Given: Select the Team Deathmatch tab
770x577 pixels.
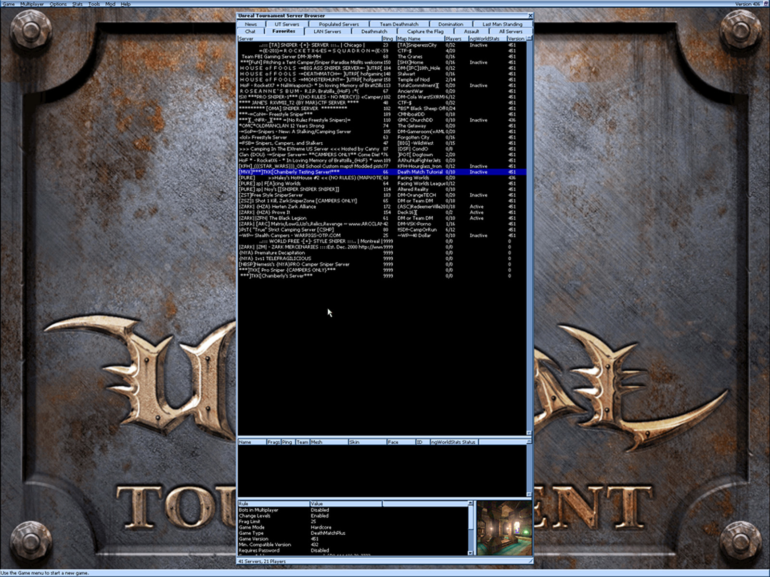Looking at the screenshot, I should (x=399, y=24).
